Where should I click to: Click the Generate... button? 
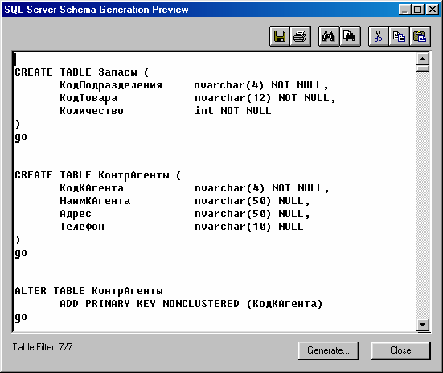click(328, 350)
